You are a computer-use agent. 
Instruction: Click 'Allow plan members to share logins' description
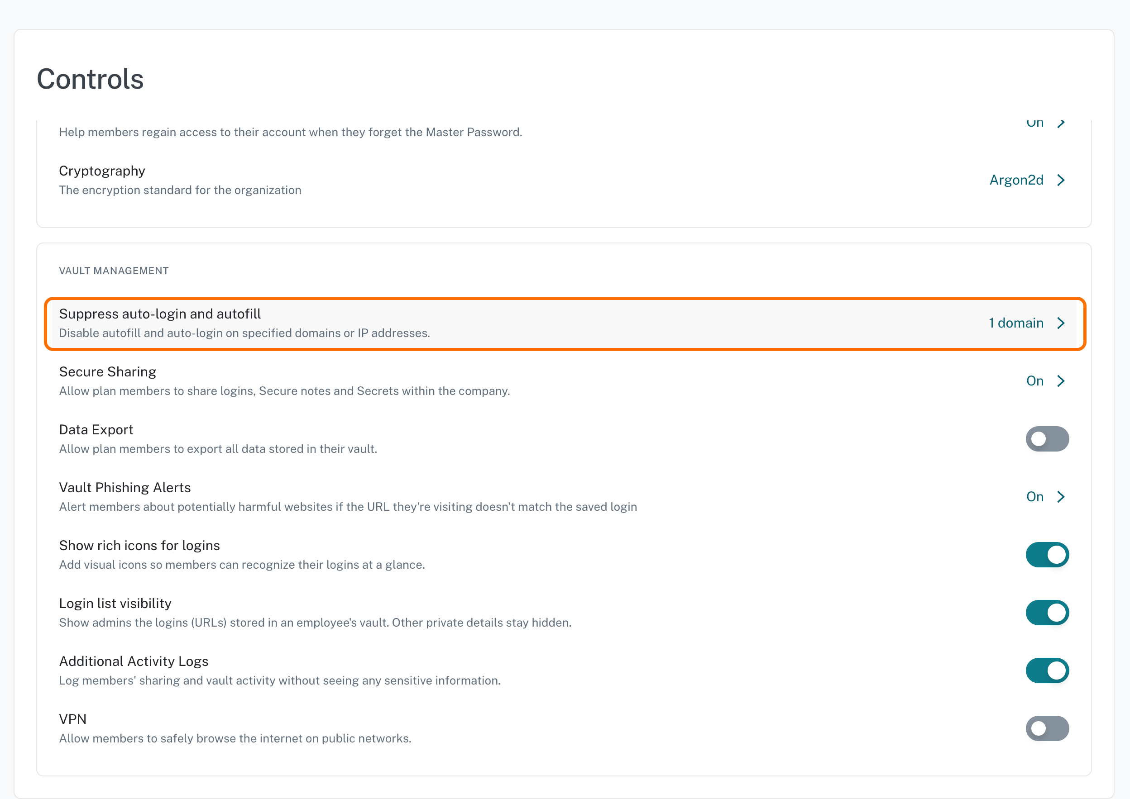[284, 391]
